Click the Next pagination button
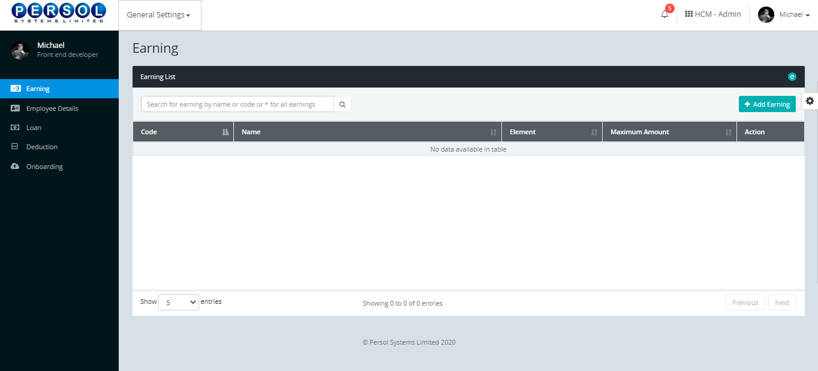 782,303
